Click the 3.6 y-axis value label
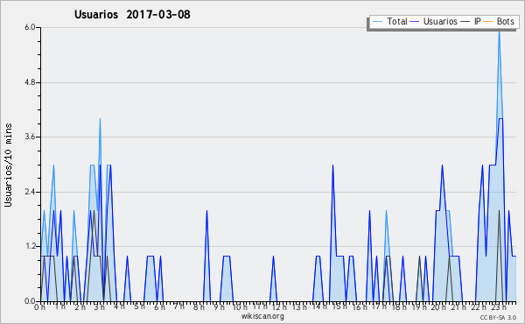This screenshot has height=324, width=525. pos(30,137)
